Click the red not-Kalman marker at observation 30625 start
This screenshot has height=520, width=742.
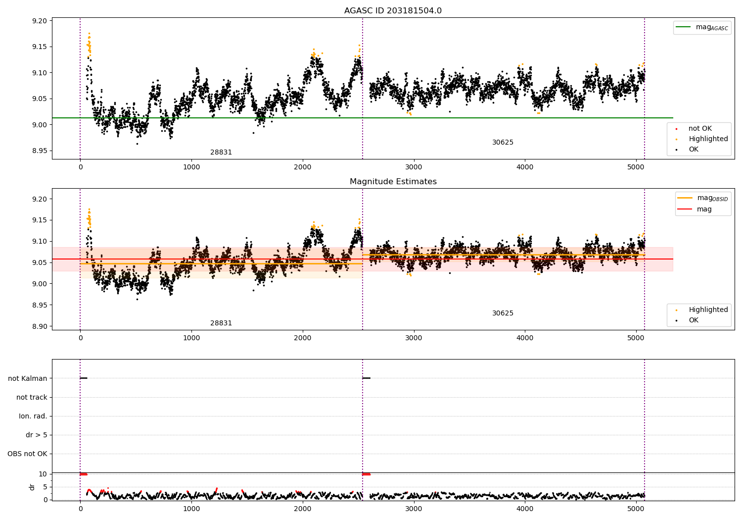pos(366,474)
